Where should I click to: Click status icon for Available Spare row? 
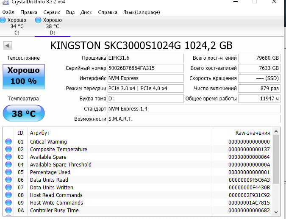tap(8, 157)
